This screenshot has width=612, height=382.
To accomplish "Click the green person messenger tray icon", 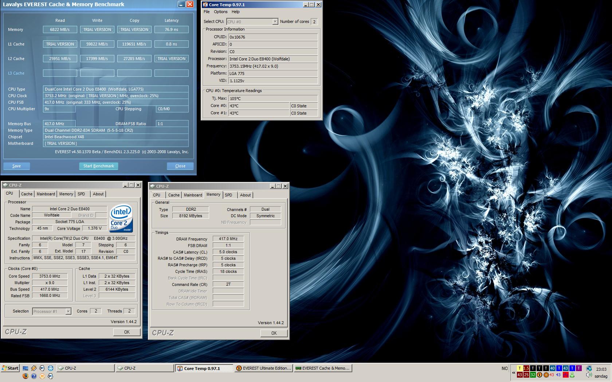I will pos(572,375).
